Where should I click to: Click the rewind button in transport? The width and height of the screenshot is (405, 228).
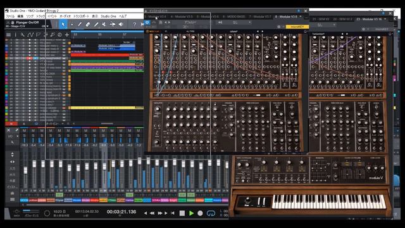153,213
